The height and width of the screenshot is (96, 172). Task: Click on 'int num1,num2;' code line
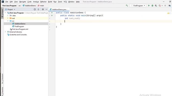(x=72, y=18)
